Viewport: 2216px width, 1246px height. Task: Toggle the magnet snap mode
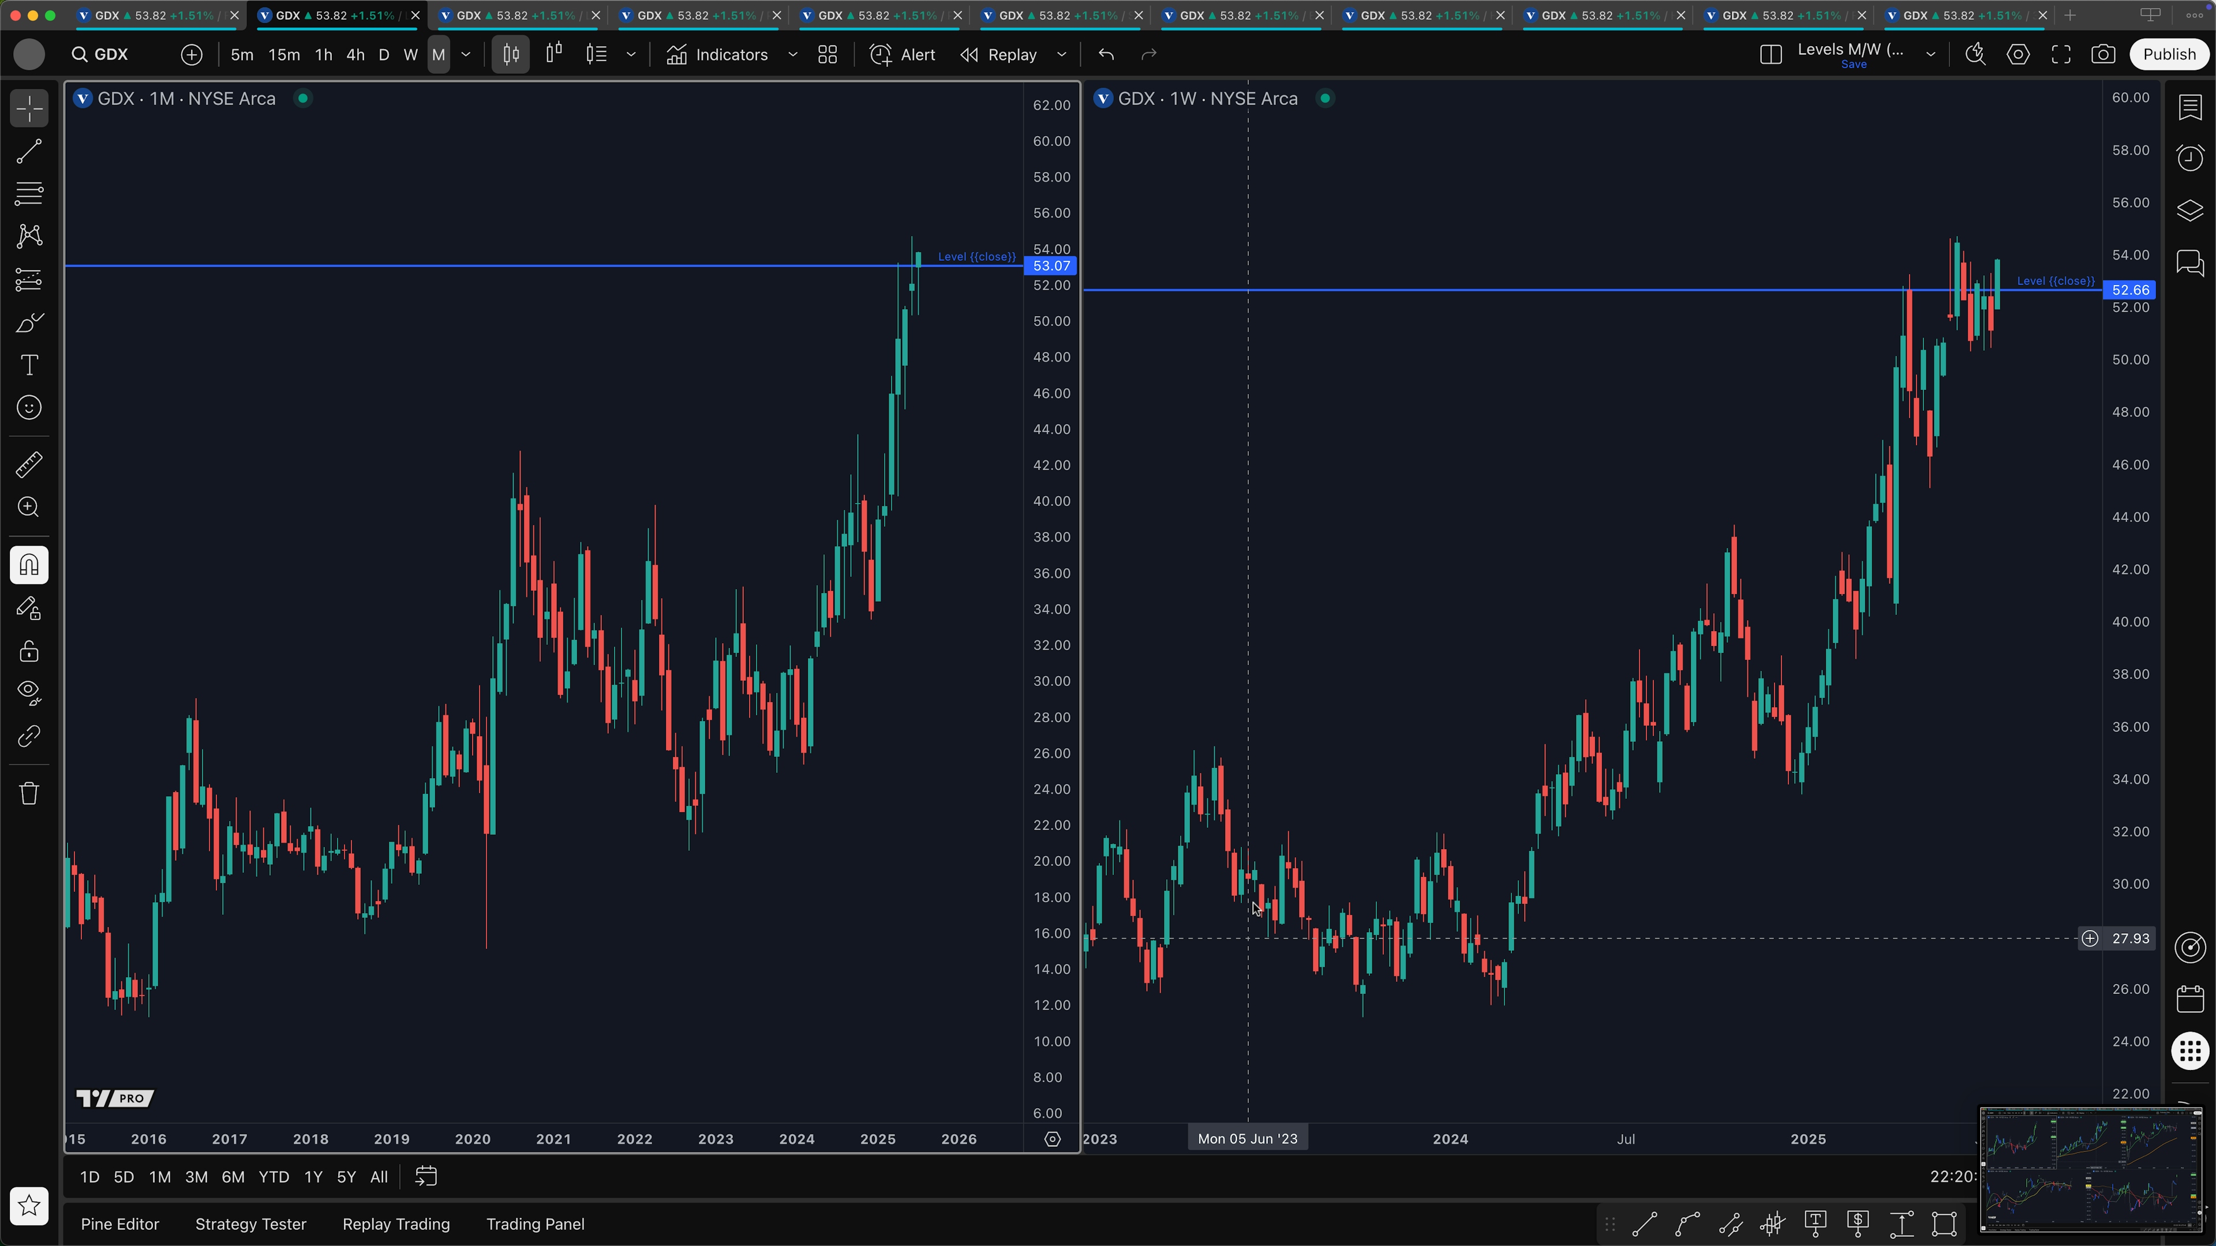[x=29, y=565]
